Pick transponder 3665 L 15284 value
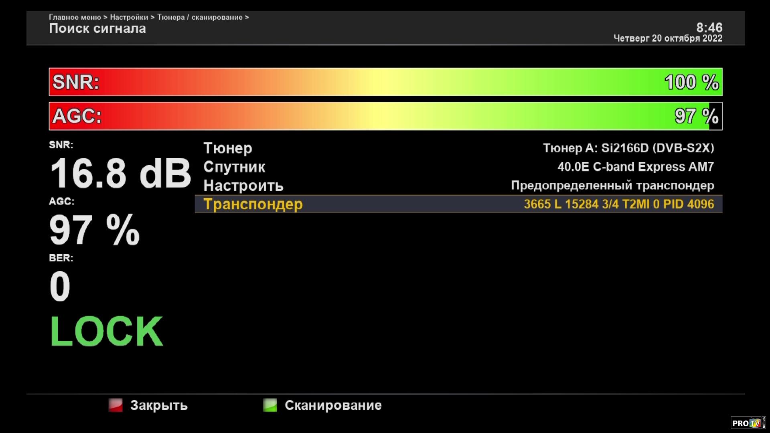 618,204
